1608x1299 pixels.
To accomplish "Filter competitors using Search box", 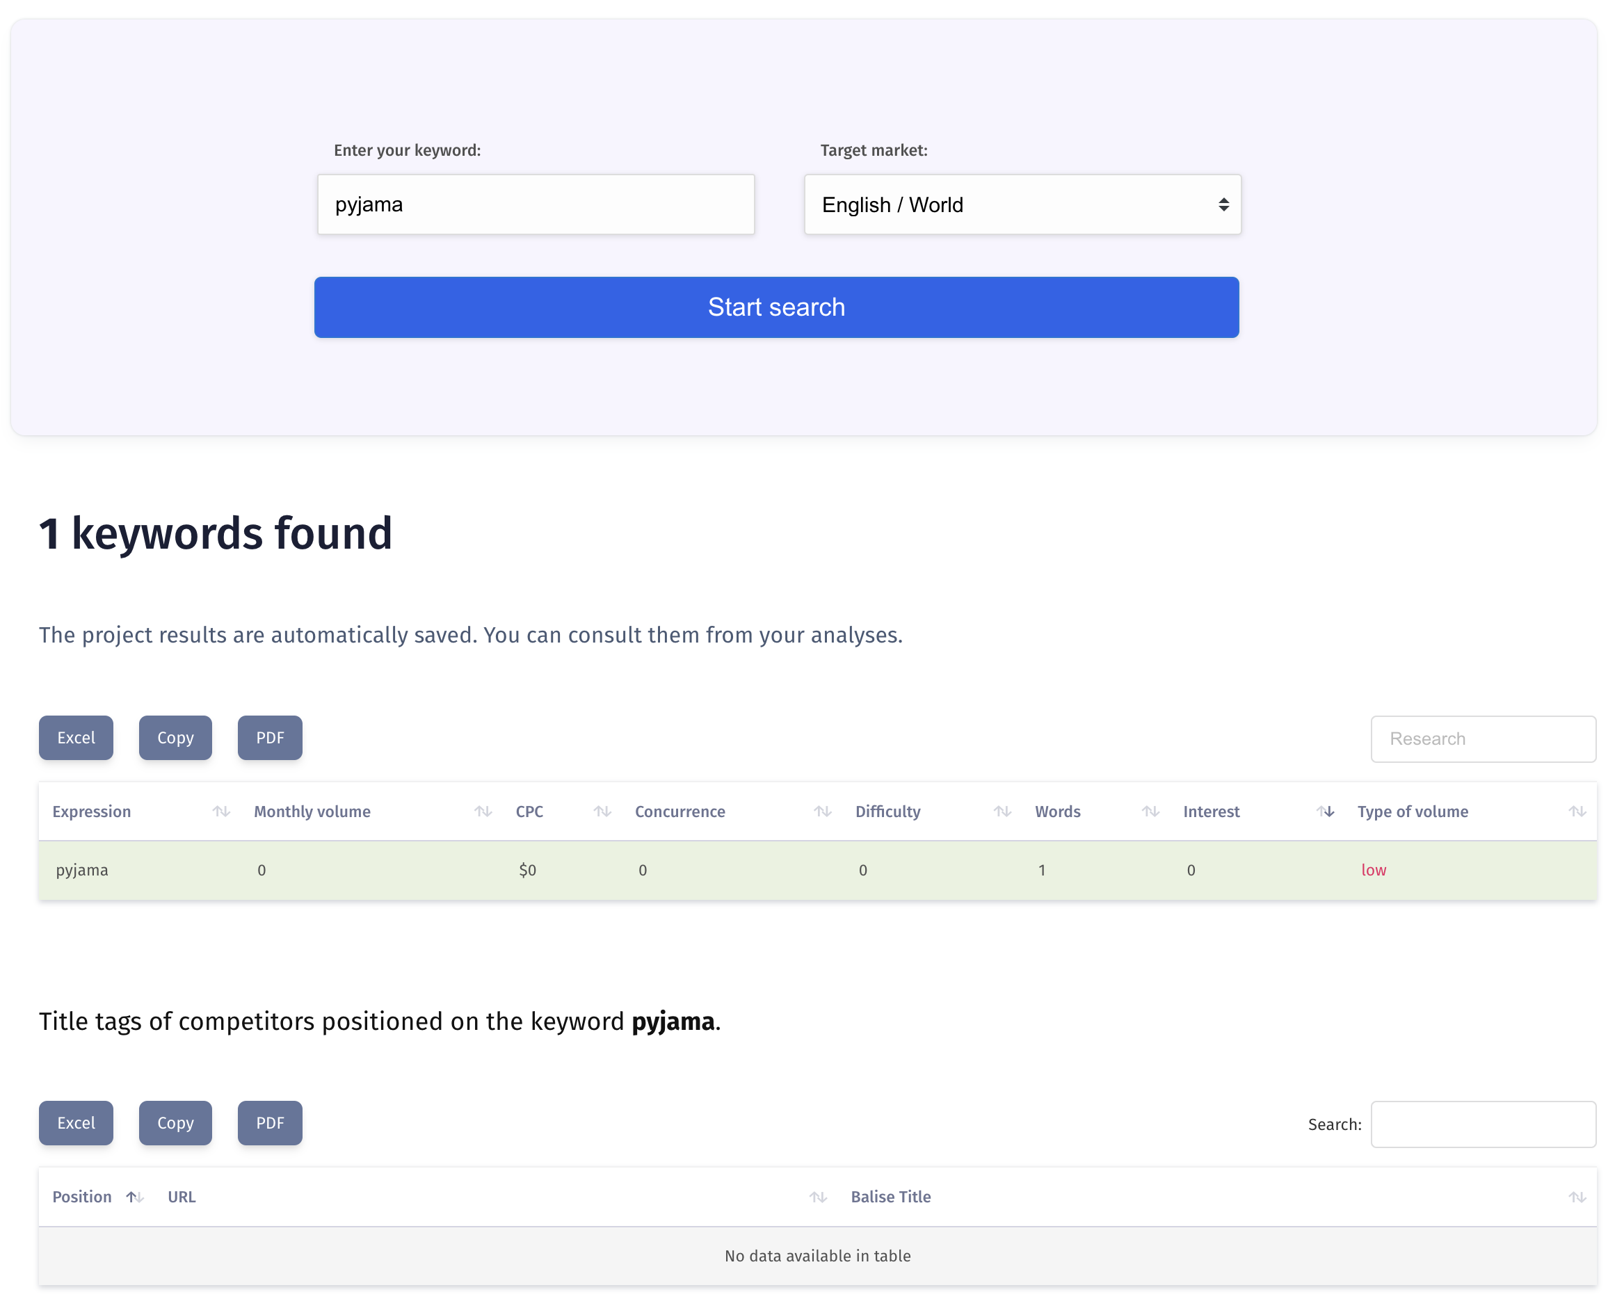I will click(1482, 1124).
